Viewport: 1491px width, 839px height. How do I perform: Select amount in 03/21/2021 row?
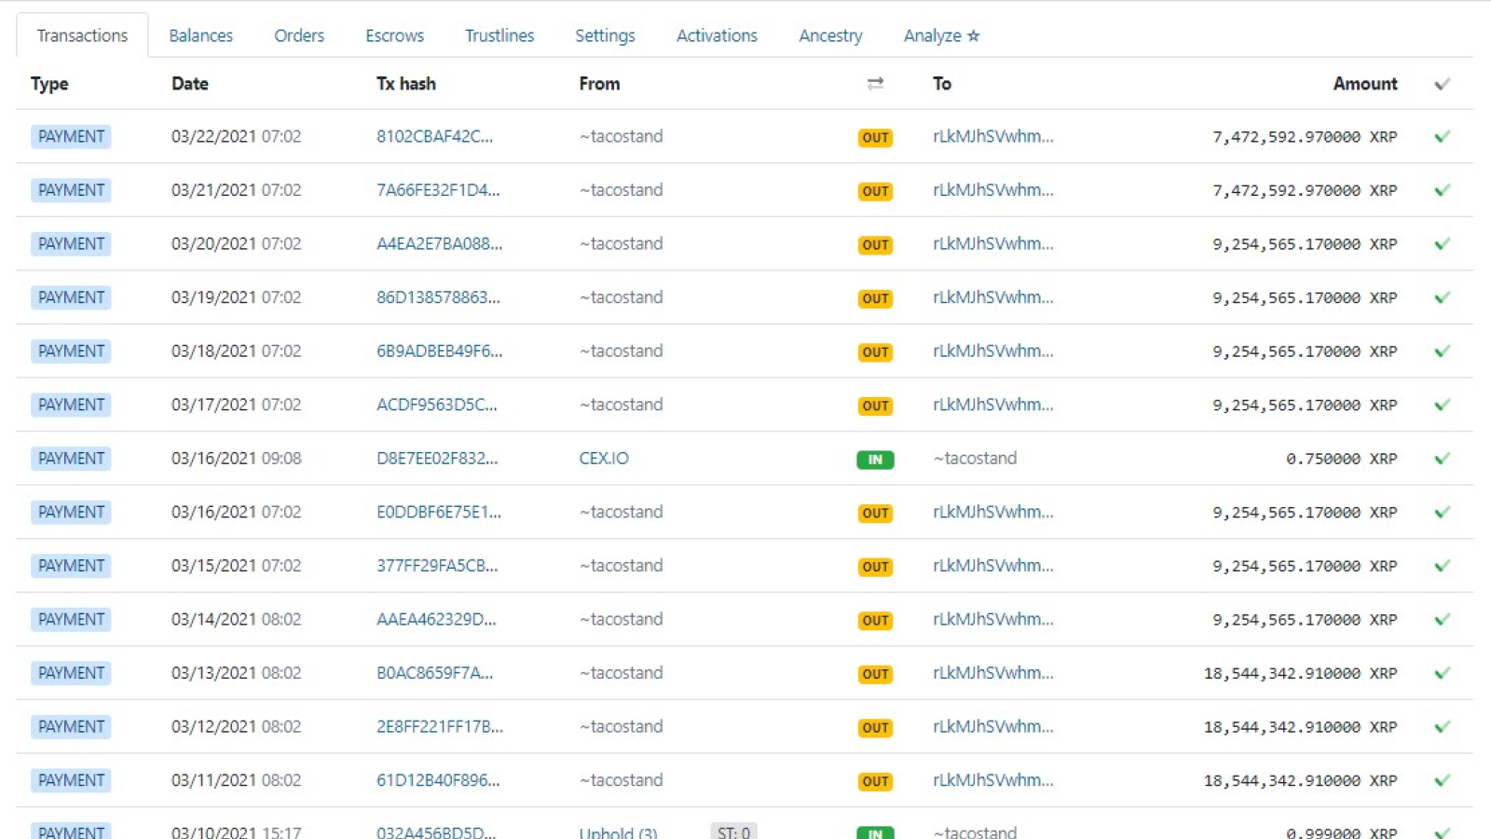pyautogui.click(x=1305, y=190)
